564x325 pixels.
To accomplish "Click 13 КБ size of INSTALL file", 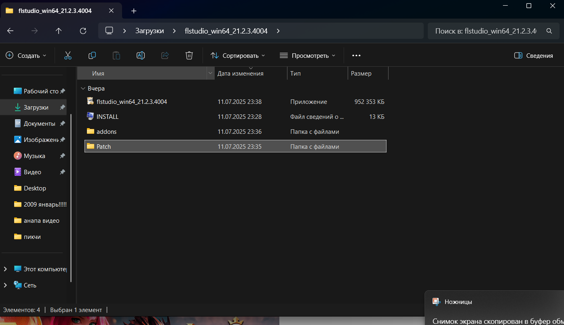I will pos(377,117).
